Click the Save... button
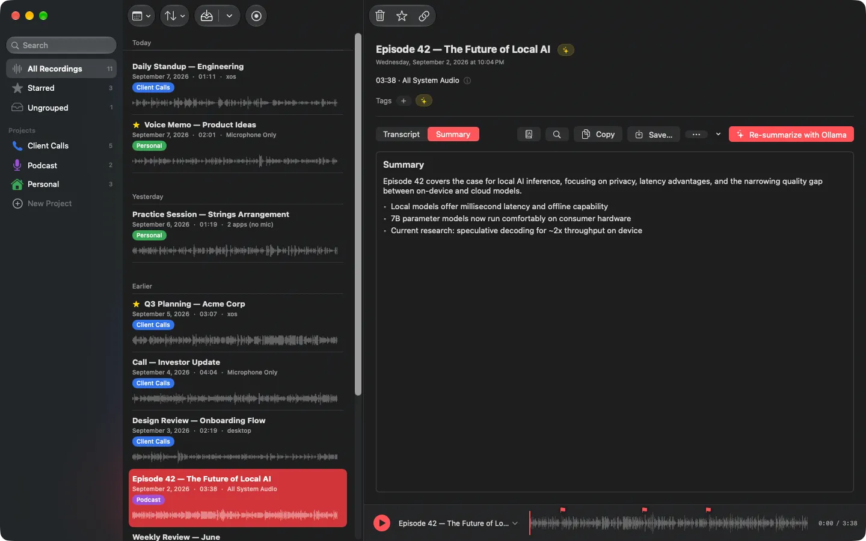The image size is (866, 541). [654, 135]
